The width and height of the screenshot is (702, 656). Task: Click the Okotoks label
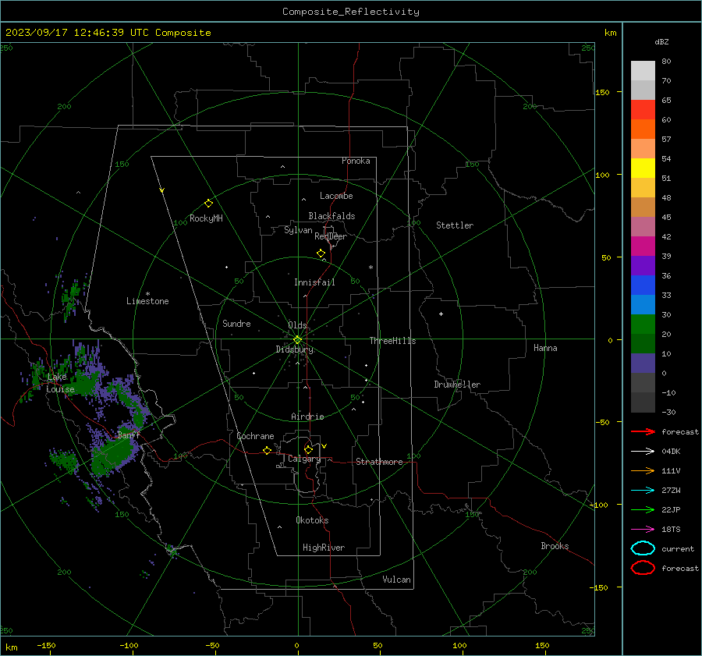(x=312, y=520)
